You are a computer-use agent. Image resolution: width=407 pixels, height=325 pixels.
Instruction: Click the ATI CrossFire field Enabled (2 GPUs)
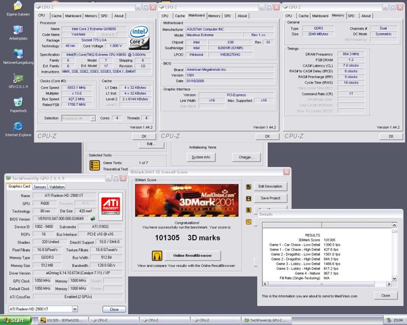[x=78, y=297]
